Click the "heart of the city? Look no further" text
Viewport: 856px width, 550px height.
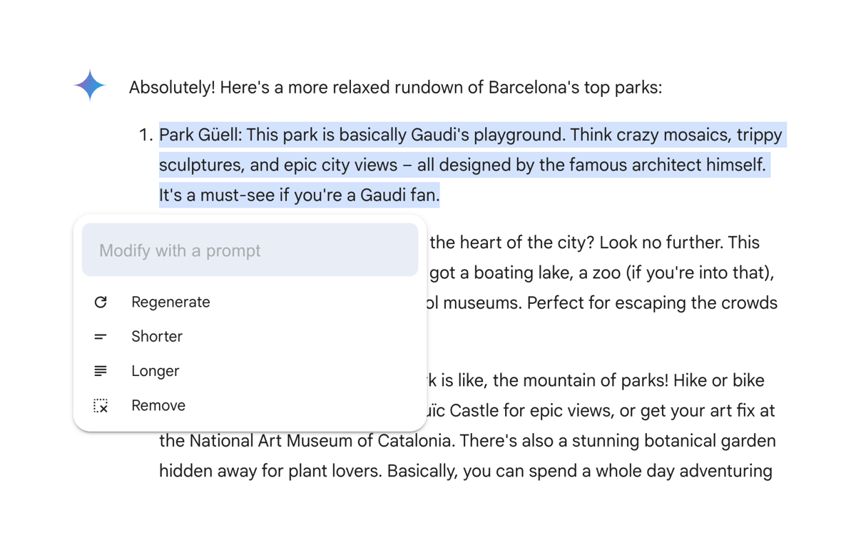594,243
